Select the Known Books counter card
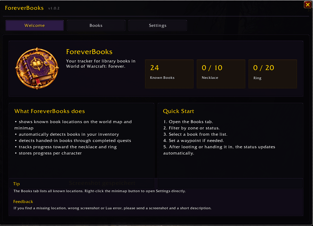The image size is (313, 226). click(169, 74)
